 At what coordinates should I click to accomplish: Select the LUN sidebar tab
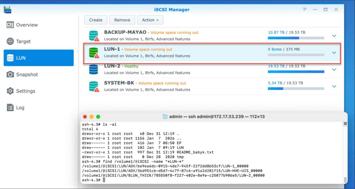[39, 58]
